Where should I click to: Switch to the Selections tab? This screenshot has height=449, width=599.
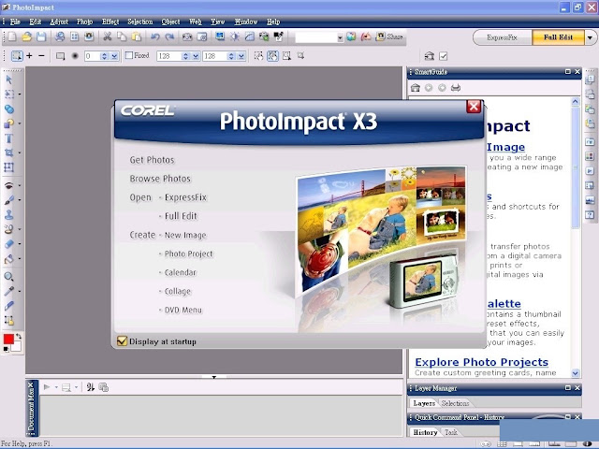click(455, 403)
